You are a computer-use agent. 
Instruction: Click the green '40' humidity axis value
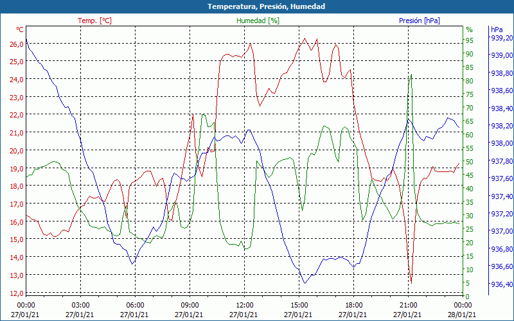[470, 189]
